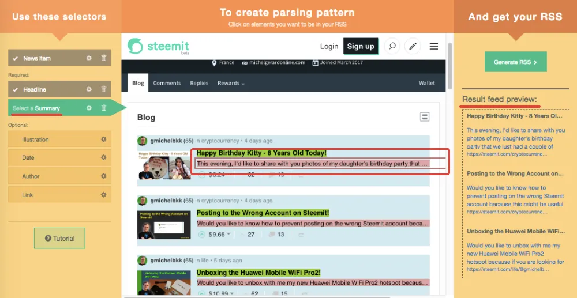This screenshot has width=577, height=298.
Task: Choose the Date optional selector
Action: (59, 157)
